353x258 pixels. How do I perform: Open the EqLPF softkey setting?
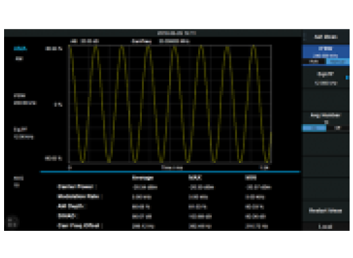tap(326, 78)
